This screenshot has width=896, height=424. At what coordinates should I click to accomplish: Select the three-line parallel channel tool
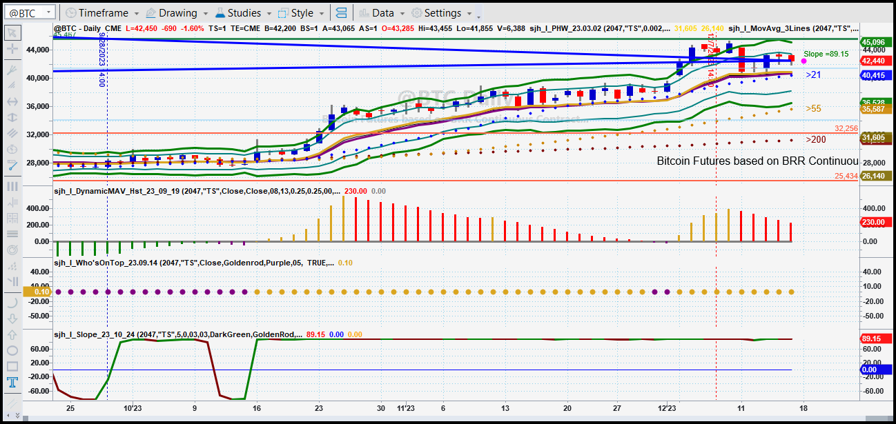point(12,134)
